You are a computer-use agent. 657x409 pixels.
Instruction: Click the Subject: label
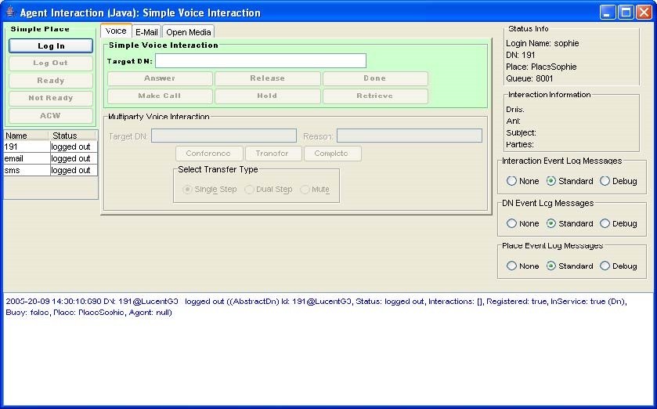[521, 133]
